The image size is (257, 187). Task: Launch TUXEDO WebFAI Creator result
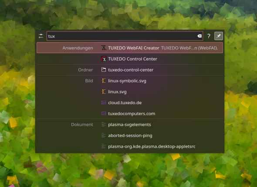(130, 48)
